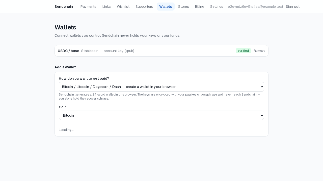This screenshot has width=323, height=181.
Task: Sign out of the account
Action: click(x=293, y=7)
